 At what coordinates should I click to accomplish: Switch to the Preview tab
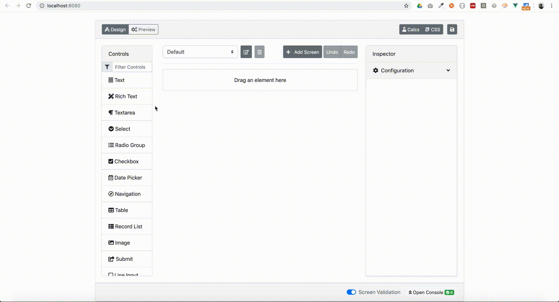143,29
